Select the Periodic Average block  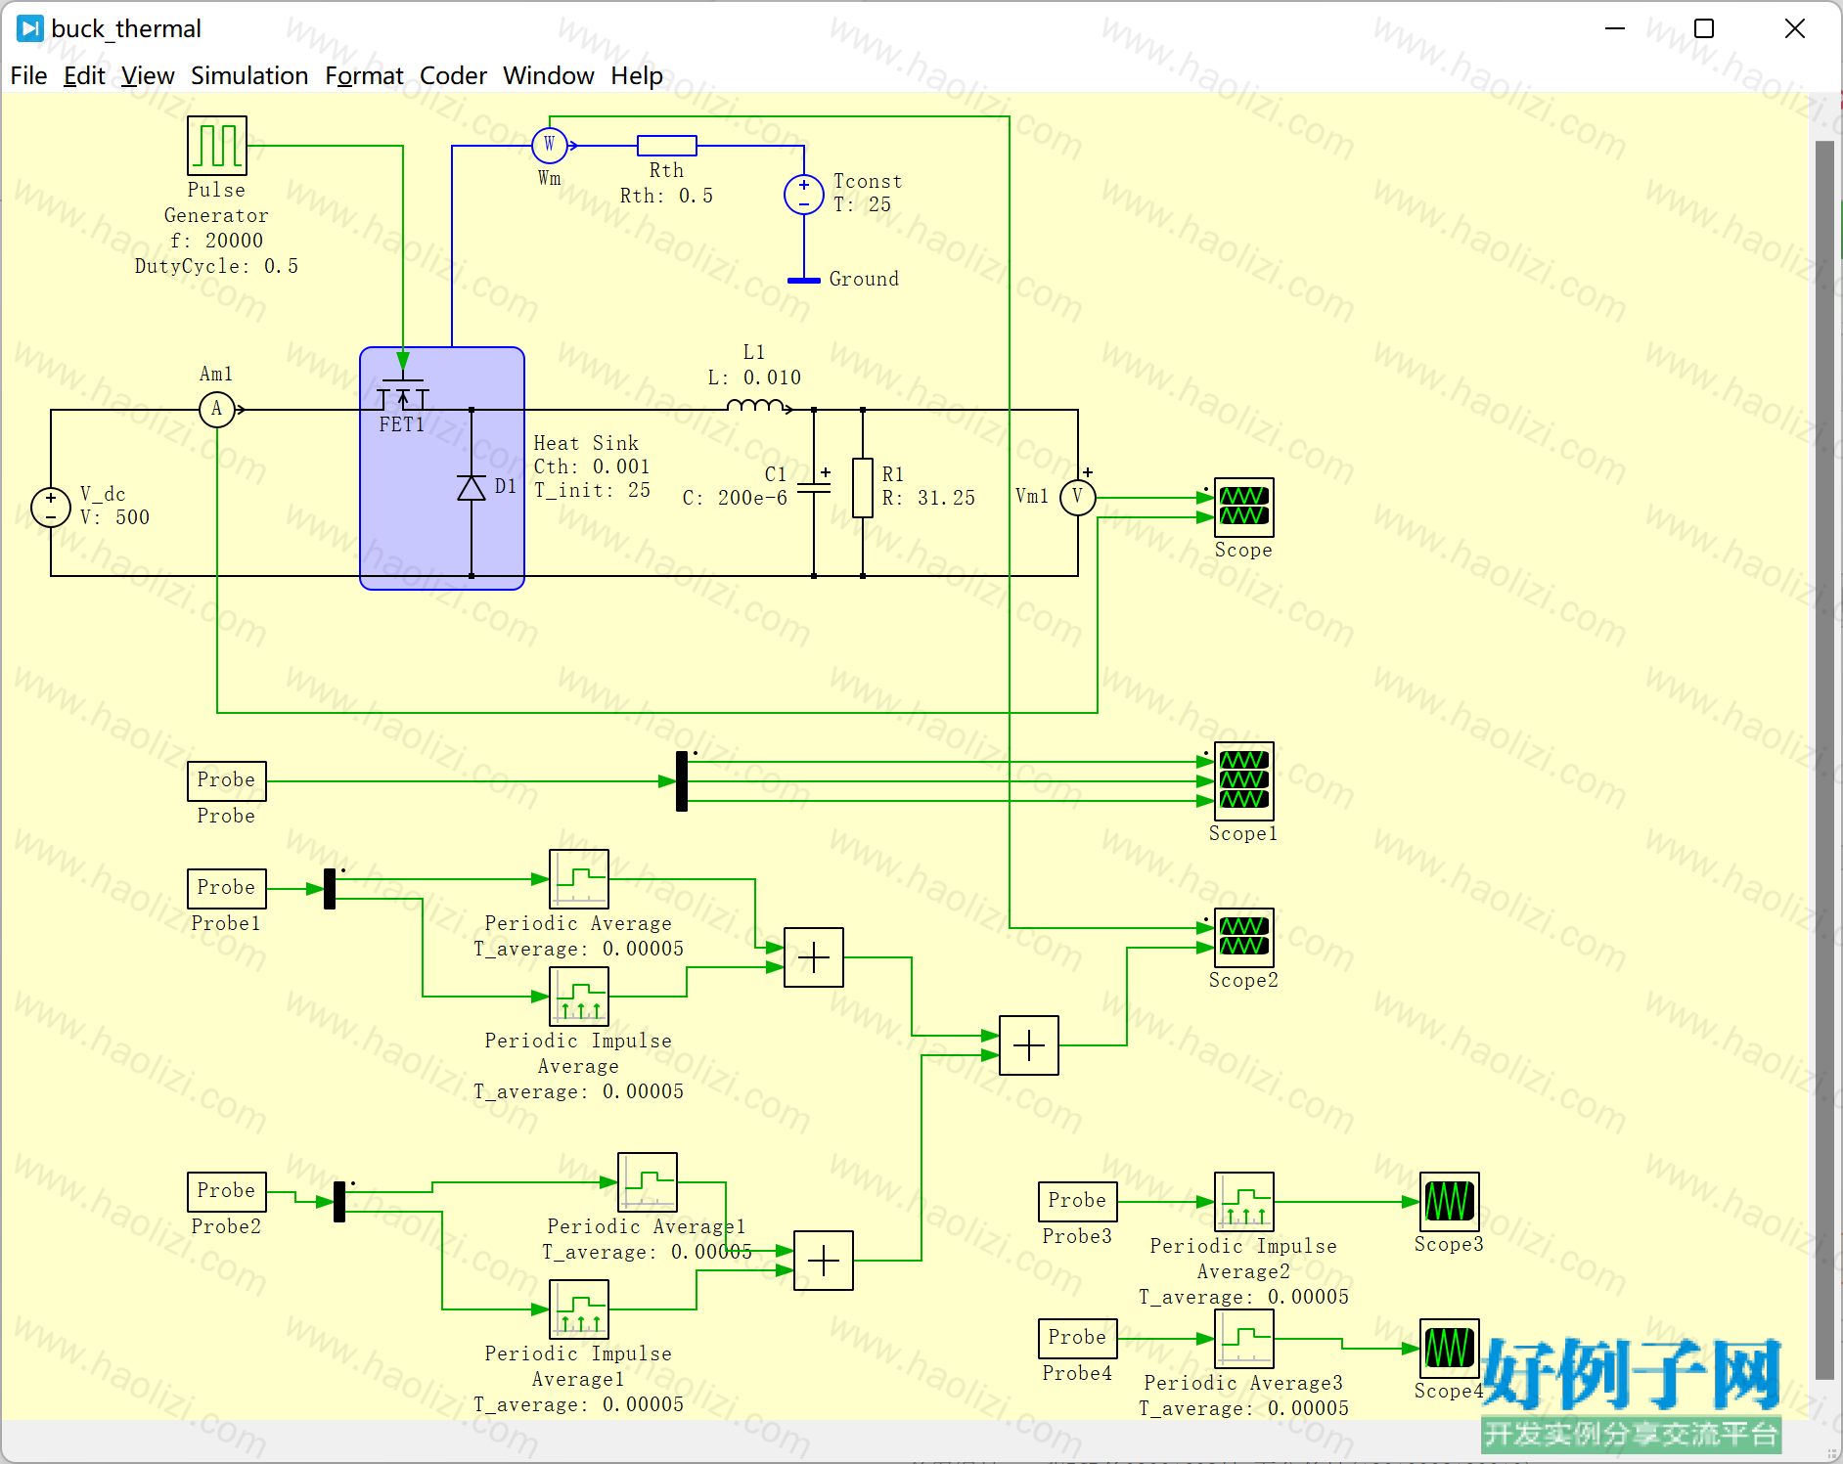579,879
